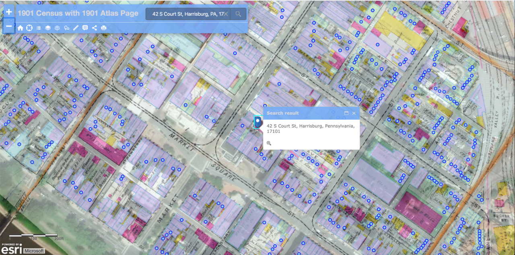Zoom to the search result location
Viewport: 515px width, 255px height.
click(269, 143)
